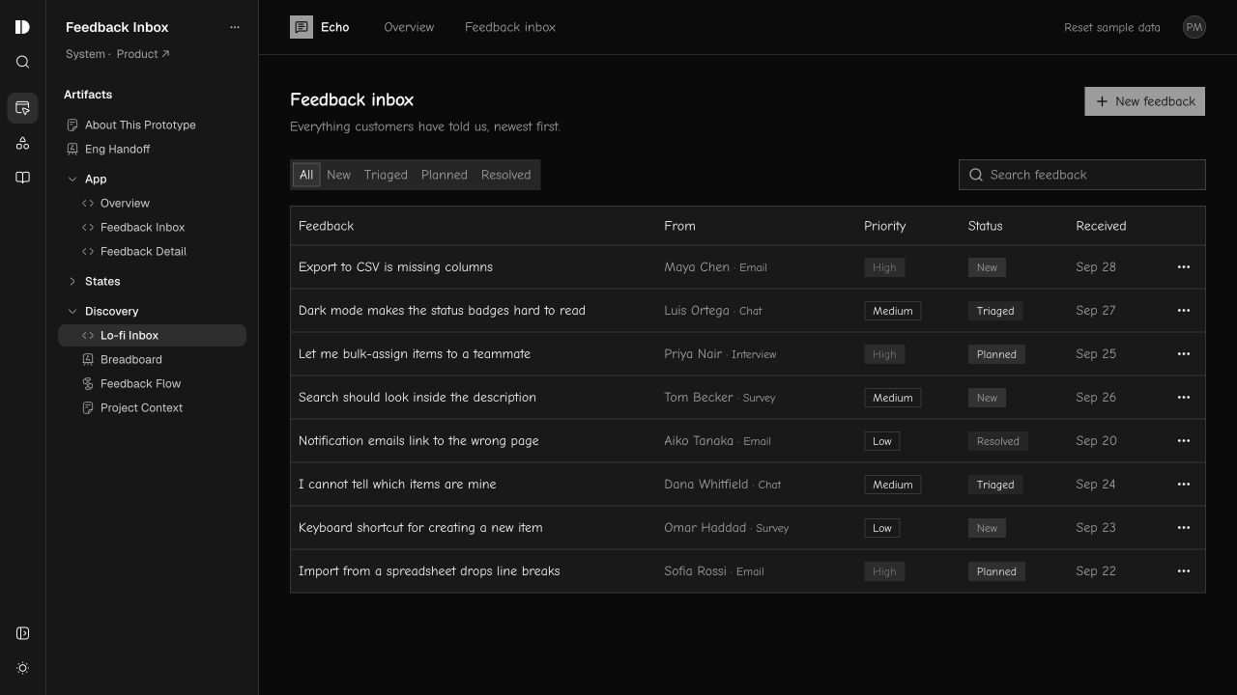The image size is (1237, 695).
Task: Open search from the left rail magnifier
Action: [22, 62]
